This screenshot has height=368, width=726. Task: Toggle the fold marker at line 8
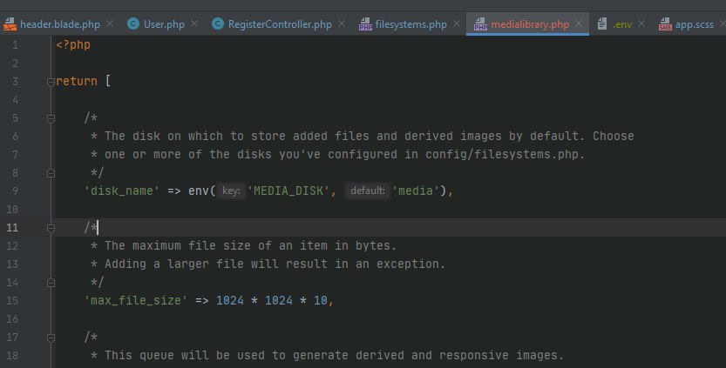pyautogui.click(x=51, y=173)
